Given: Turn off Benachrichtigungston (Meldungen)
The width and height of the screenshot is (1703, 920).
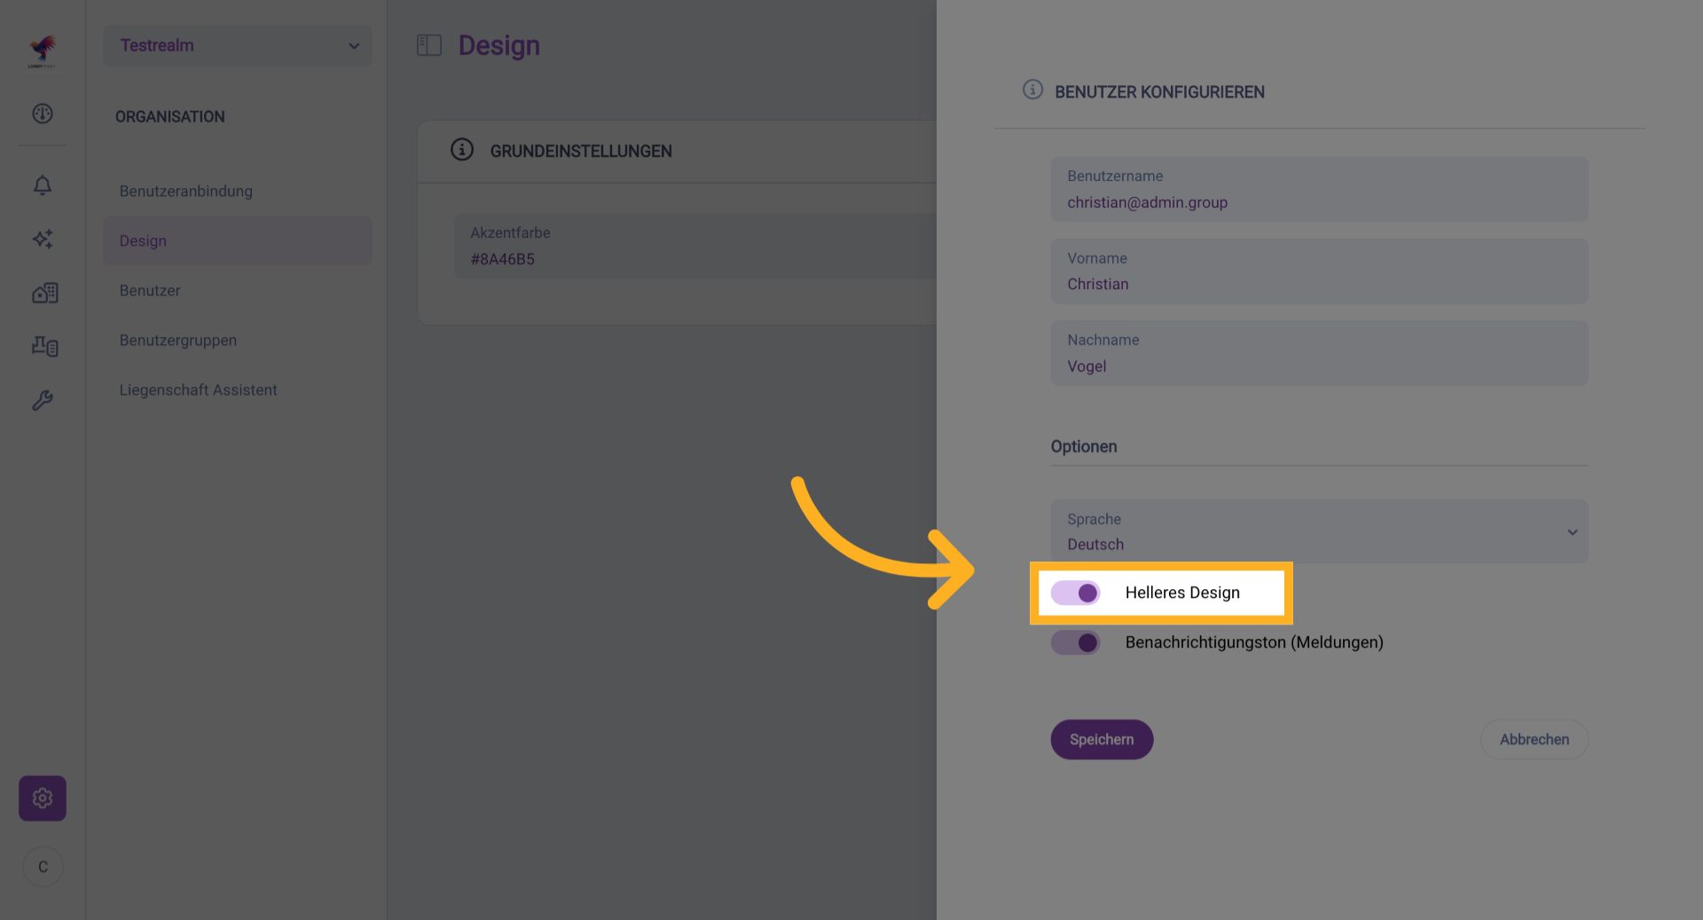Looking at the screenshot, I should pyautogui.click(x=1075, y=642).
